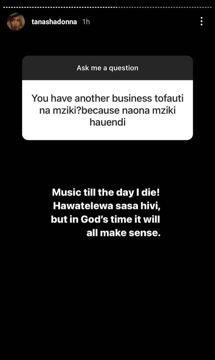Jump to the first story progress segment
The height and width of the screenshot is (360, 215).
4,7
